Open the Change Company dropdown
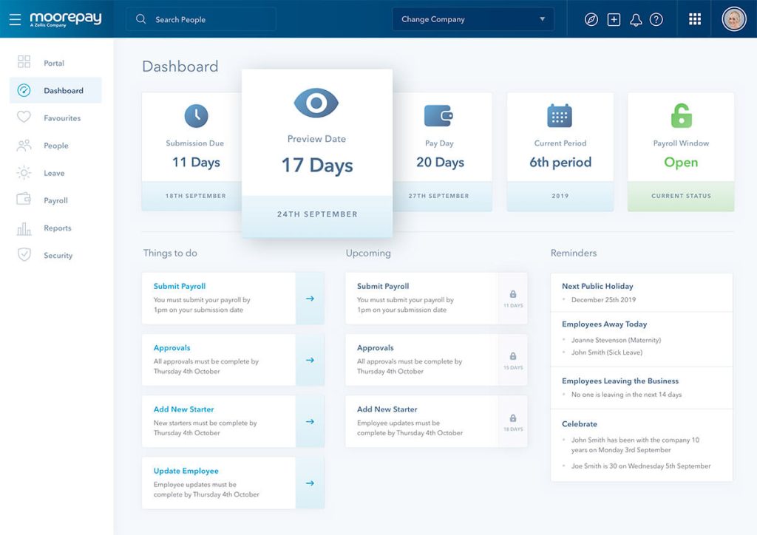This screenshot has height=535, width=757. point(473,18)
